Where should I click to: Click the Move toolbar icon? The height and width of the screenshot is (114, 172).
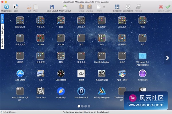tap(99, 7)
